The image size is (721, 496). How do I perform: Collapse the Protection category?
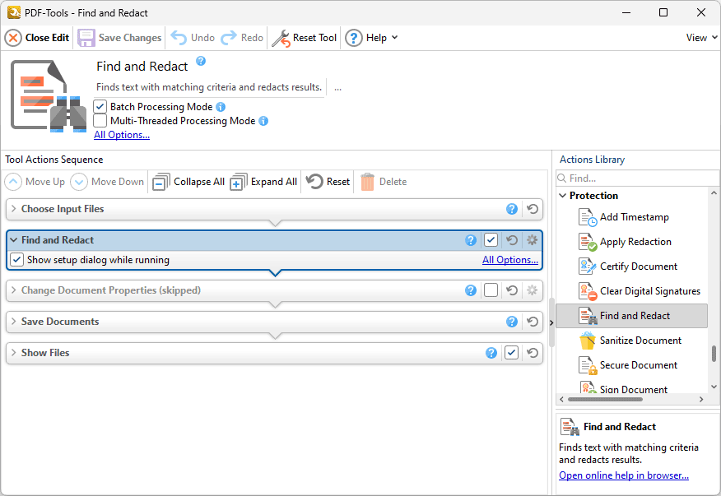click(x=562, y=196)
